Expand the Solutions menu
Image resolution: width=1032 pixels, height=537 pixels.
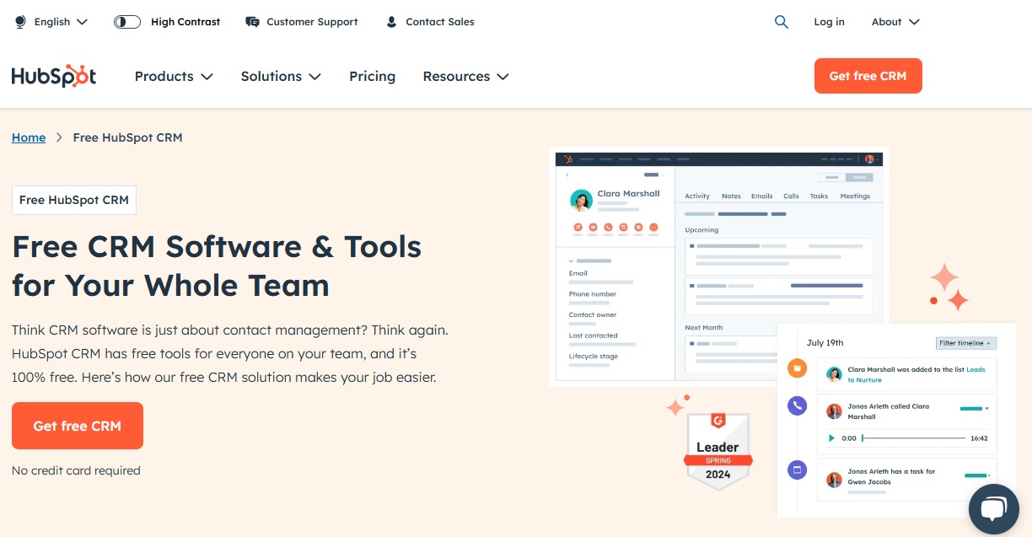tap(281, 76)
